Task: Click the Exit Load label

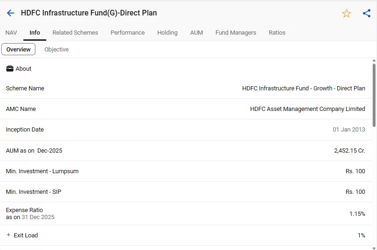Action: click(26, 235)
